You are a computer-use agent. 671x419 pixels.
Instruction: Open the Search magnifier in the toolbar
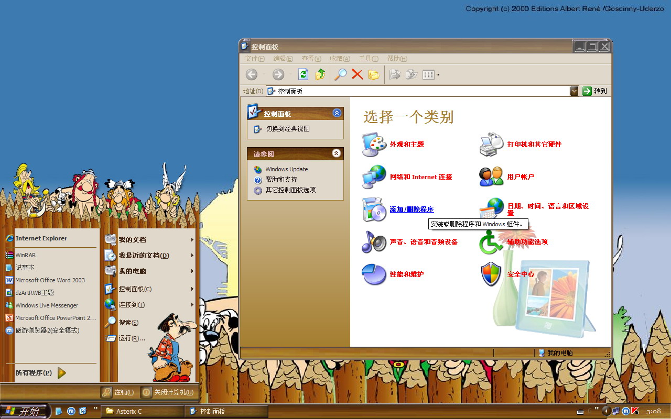(341, 74)
